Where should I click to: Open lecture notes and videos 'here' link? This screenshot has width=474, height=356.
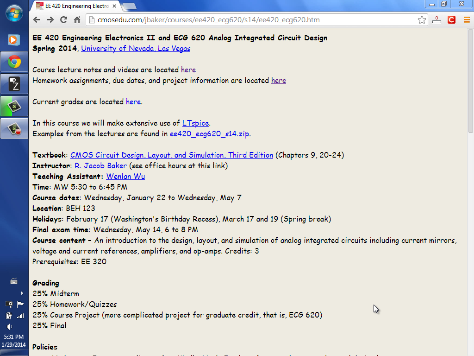coord(188,70)
